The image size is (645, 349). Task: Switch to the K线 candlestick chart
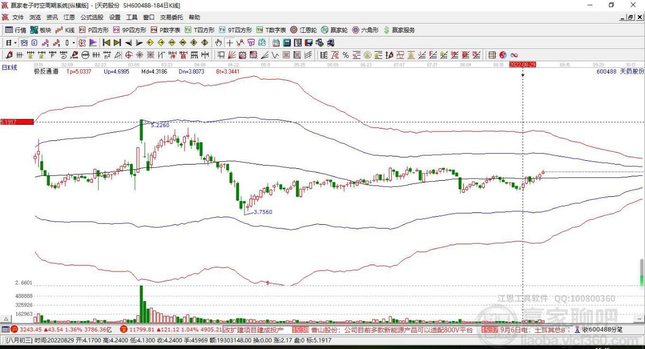point(66,30)
